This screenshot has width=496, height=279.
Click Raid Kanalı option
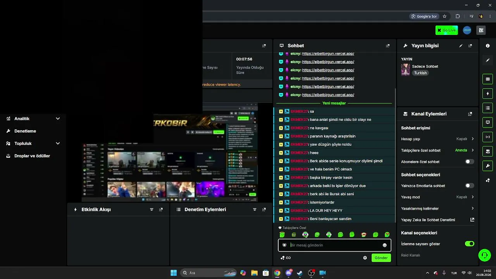(x=410, y=255)
